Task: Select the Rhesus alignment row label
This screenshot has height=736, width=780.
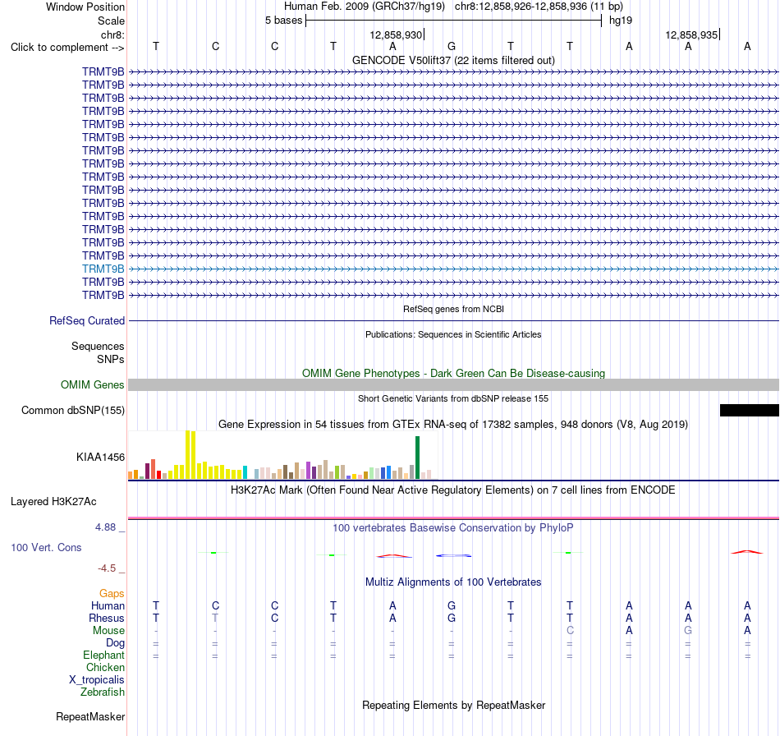Action: 107,618
